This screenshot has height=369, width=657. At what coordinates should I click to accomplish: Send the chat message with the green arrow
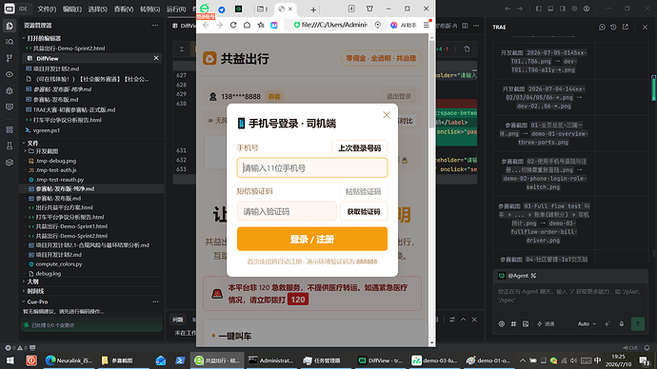[638, 323]
